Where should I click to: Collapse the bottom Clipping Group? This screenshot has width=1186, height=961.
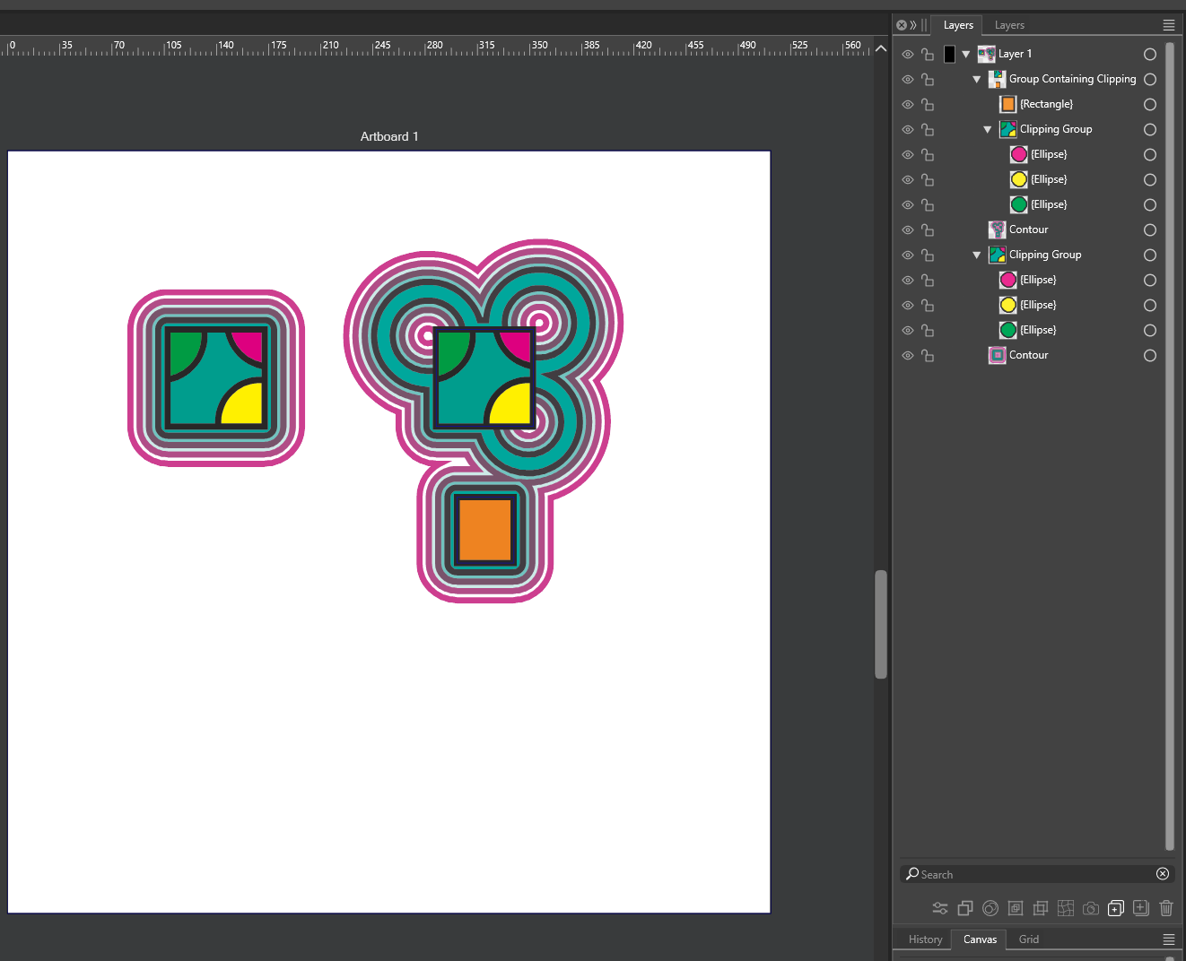[977, 255]
